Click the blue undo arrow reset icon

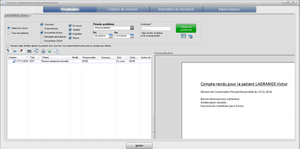(x=190, y=36)
